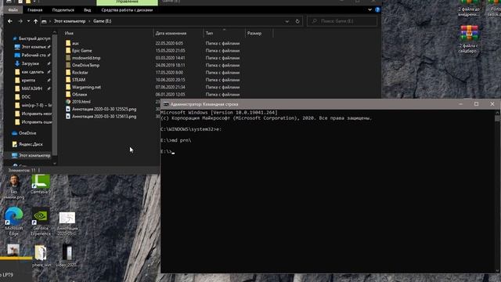
Task: Select the Без имени.png desktop file
Action: (x=14, y=186)
